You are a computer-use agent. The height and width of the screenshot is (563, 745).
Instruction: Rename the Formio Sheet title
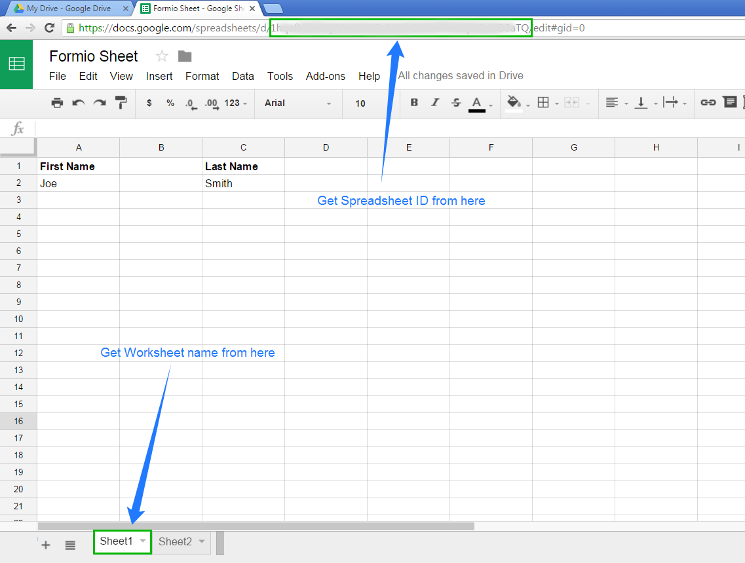coord(94,56)
